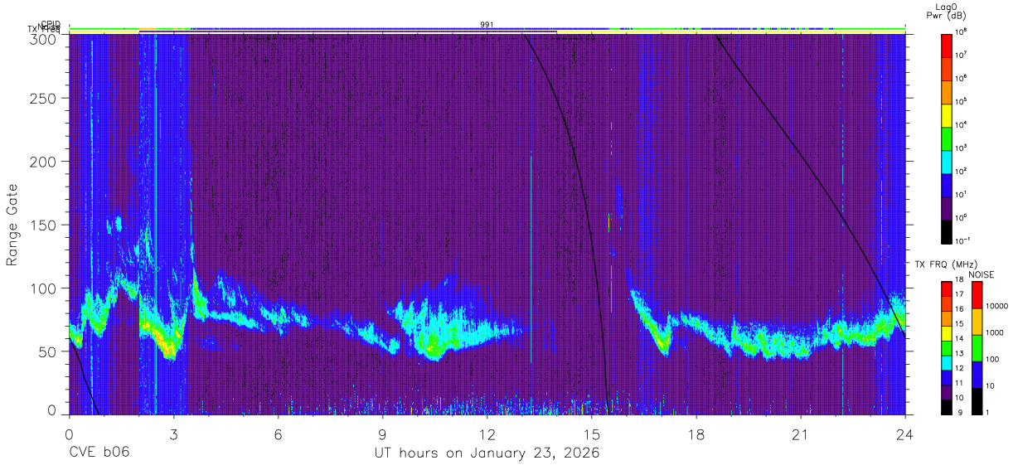Click the '1000' label on NOISE legend
Viewport: 1018px width, 470px height.
click(x=994, y=333)
